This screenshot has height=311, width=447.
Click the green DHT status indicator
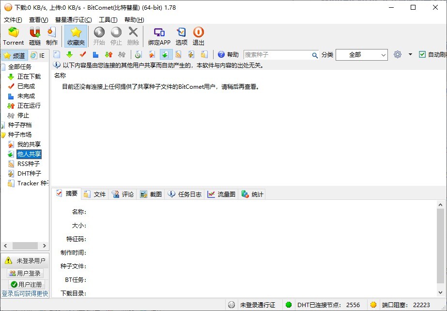pyautogui.click(x=289, y=305)
